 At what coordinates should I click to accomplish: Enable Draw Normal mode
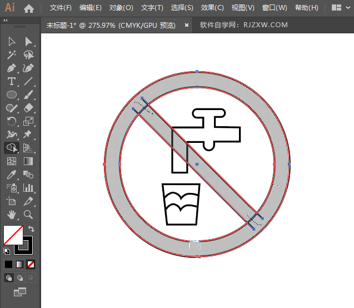coord(9,277)
